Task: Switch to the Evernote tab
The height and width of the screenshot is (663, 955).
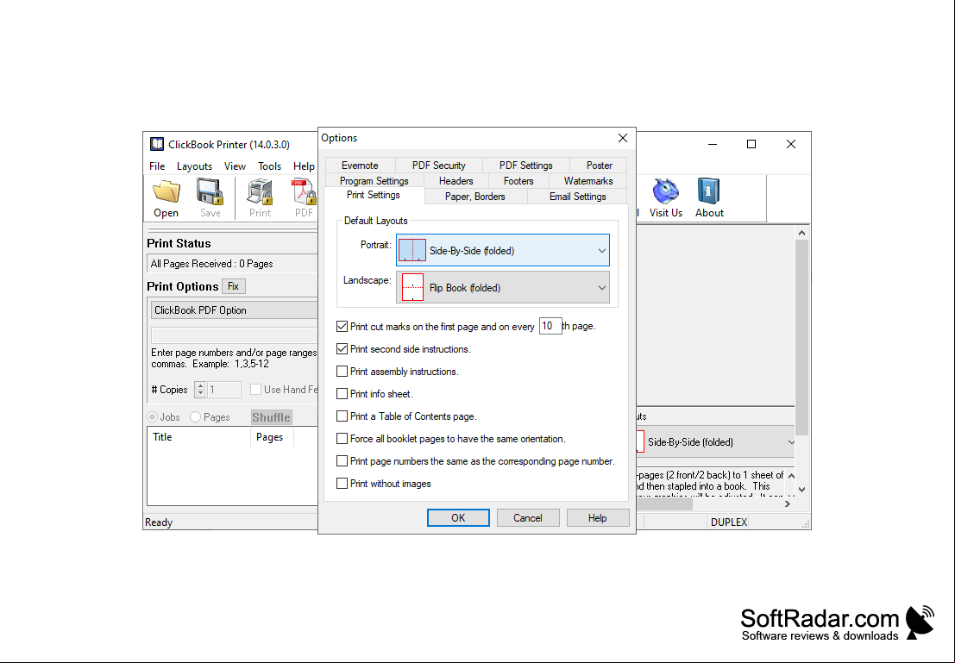Action: [x=360, y=165]
